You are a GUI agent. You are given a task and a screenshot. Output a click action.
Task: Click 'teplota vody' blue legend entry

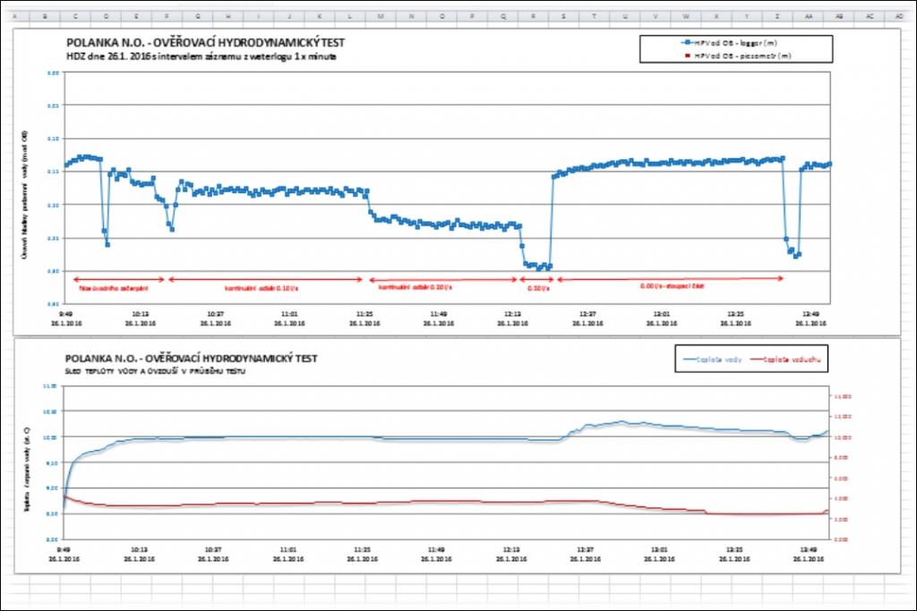[712, 360]
